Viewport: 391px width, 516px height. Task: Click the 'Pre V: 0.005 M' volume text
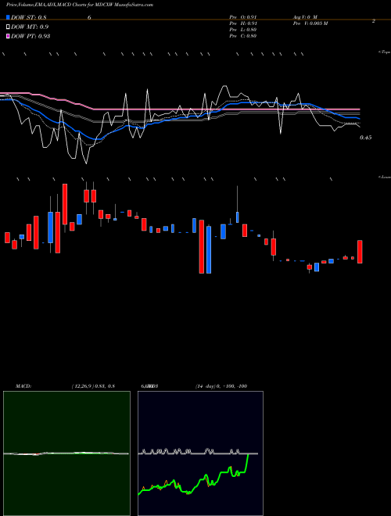310,23
